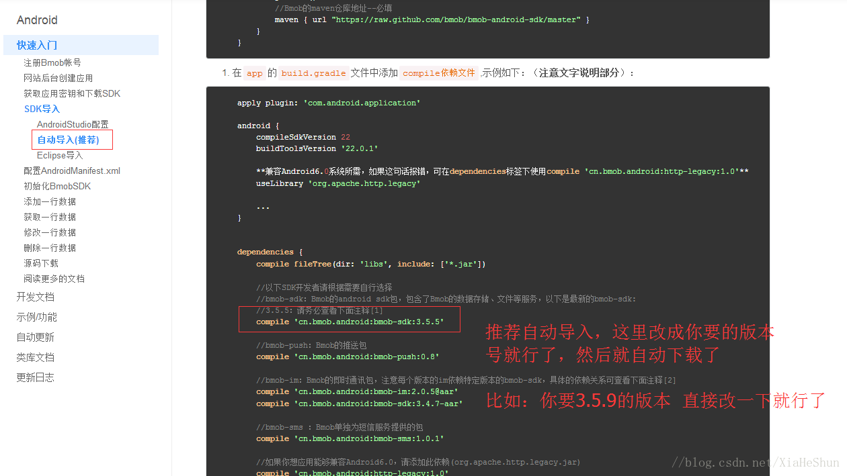Open Eclipse导入 sub-item
The width and height of the screenshot is (847, 476).
pyautogui.click(x=60, y=155)
